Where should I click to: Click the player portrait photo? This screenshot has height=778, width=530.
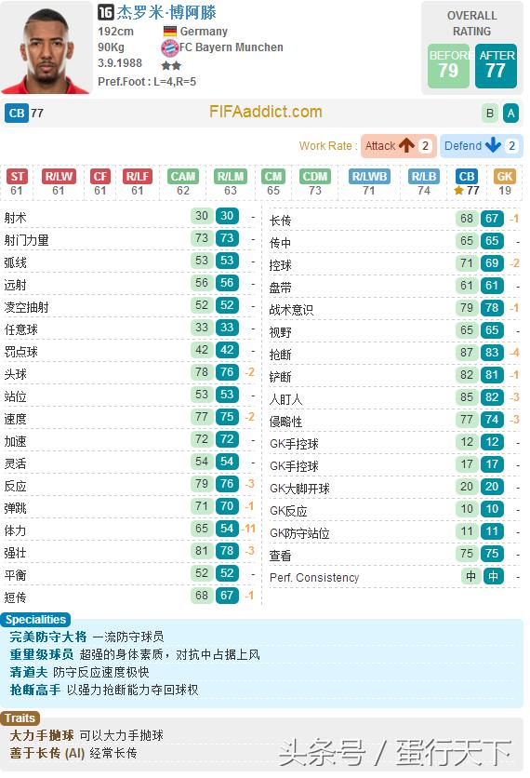click(x=46, y=47)
